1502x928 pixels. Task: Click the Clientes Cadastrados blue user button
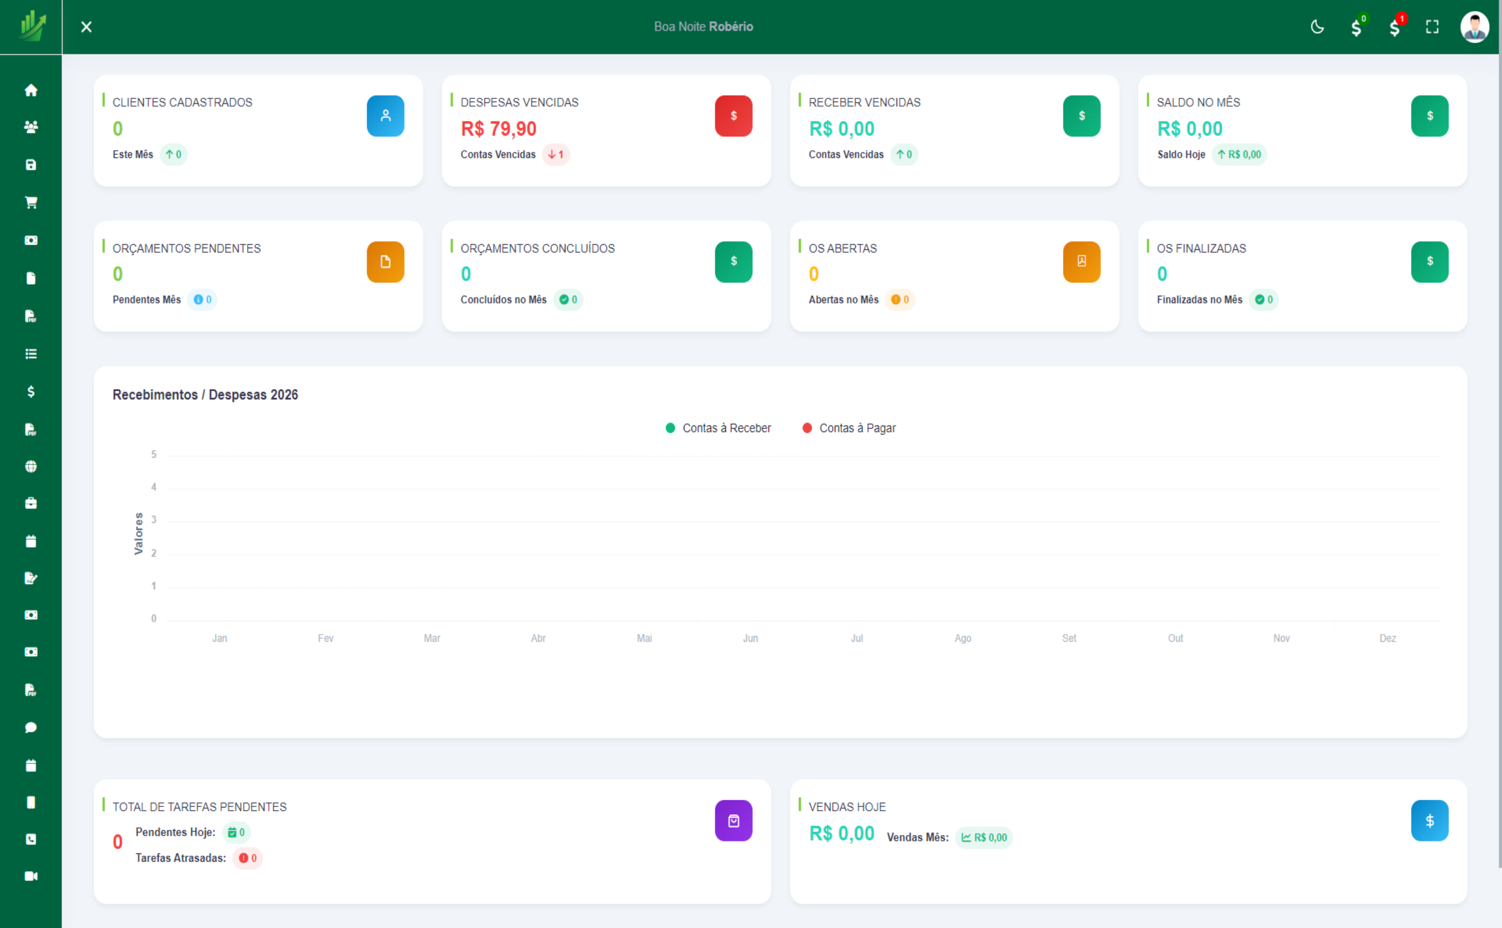[385, 116]
